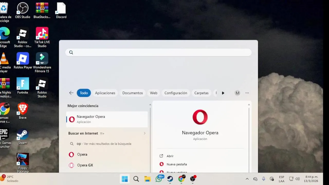Open Chrome from the taskbar
Viewport: 329px width, 185px height.
point(181,179)
